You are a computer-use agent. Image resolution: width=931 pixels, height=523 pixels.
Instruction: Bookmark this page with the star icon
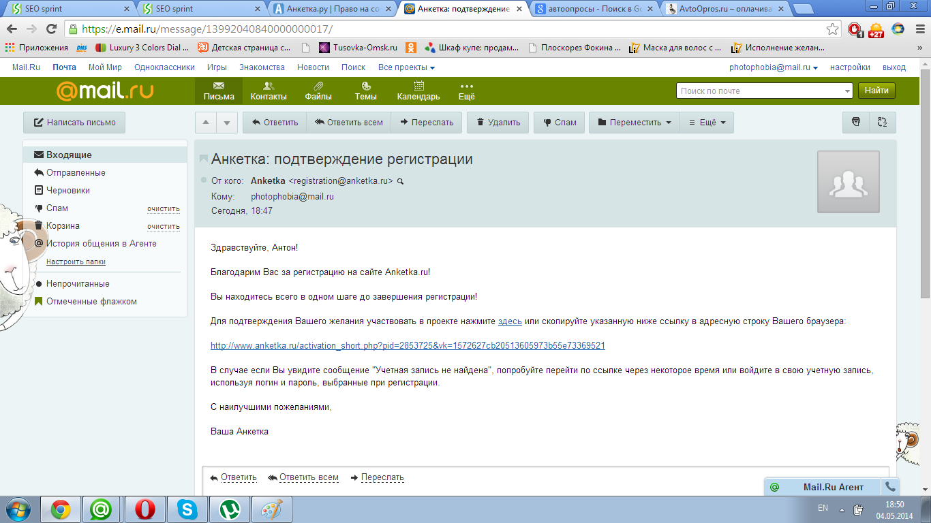pos(832,29)
